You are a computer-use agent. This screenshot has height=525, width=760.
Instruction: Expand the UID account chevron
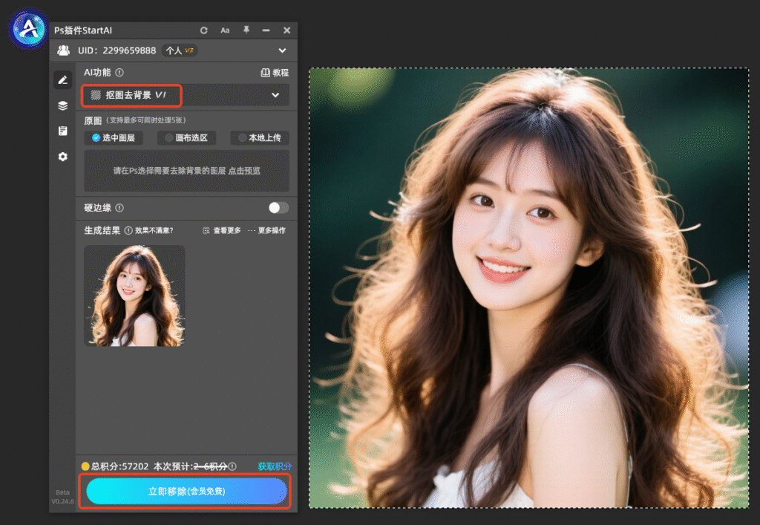tap(282, 50)
